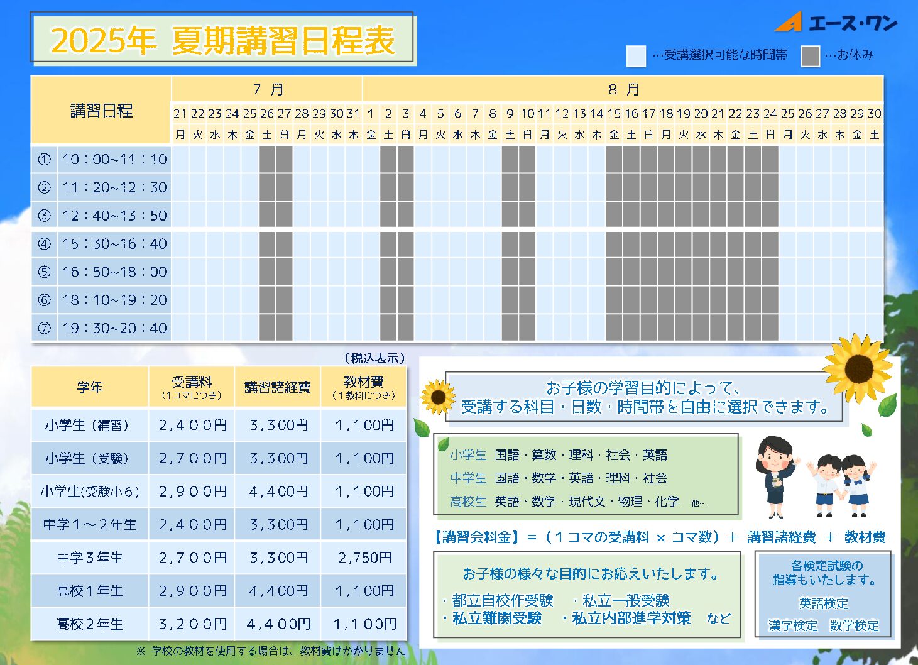Viewport: 918px width, 665px height.
Task: Click the 小学生(受験) row label
Action: 90,458
